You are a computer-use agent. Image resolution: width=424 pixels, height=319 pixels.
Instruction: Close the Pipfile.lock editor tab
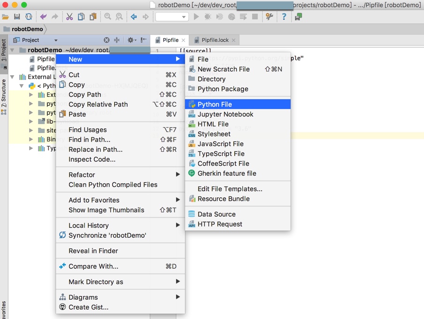coord(233,40)
